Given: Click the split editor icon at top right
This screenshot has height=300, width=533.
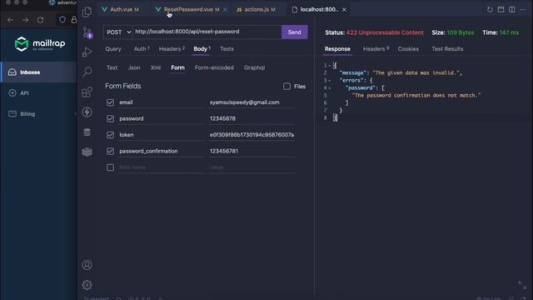Looking at the screenshot, I should coord(511,9).
